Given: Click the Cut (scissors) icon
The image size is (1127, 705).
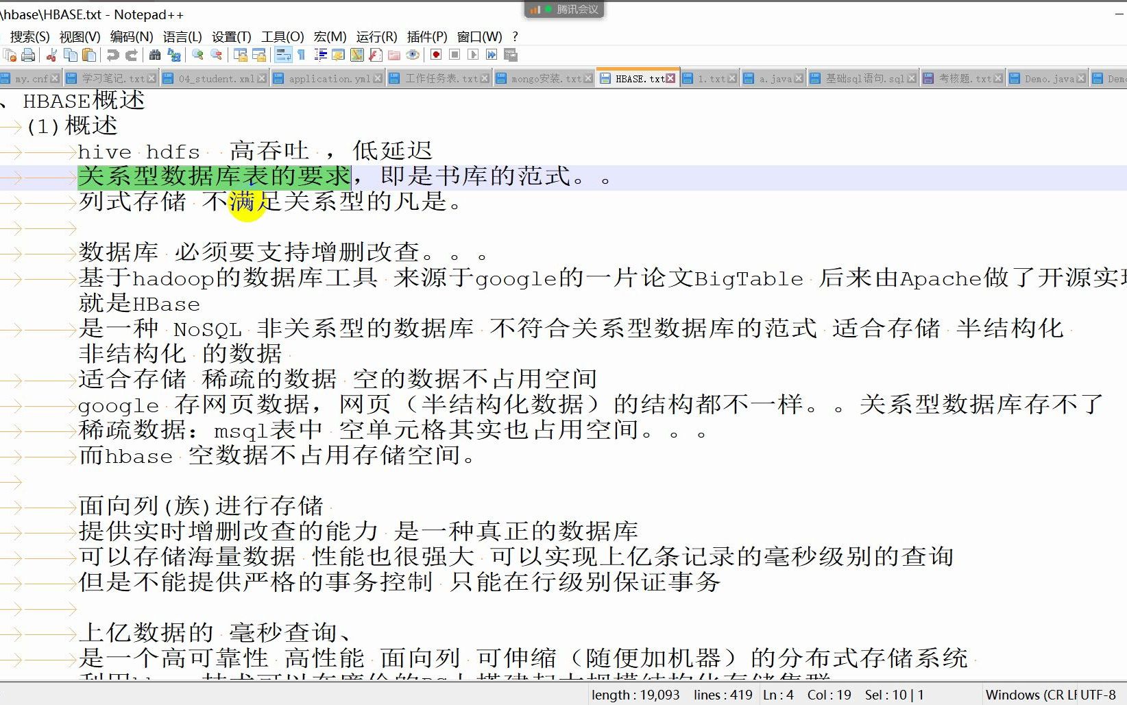Looking at the screenshot, I should [x=51, y=55].
